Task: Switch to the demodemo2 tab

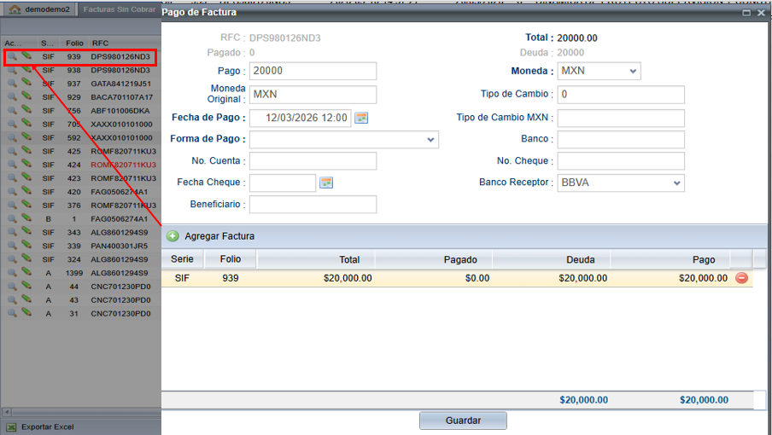Action: [x=41, y=10]
